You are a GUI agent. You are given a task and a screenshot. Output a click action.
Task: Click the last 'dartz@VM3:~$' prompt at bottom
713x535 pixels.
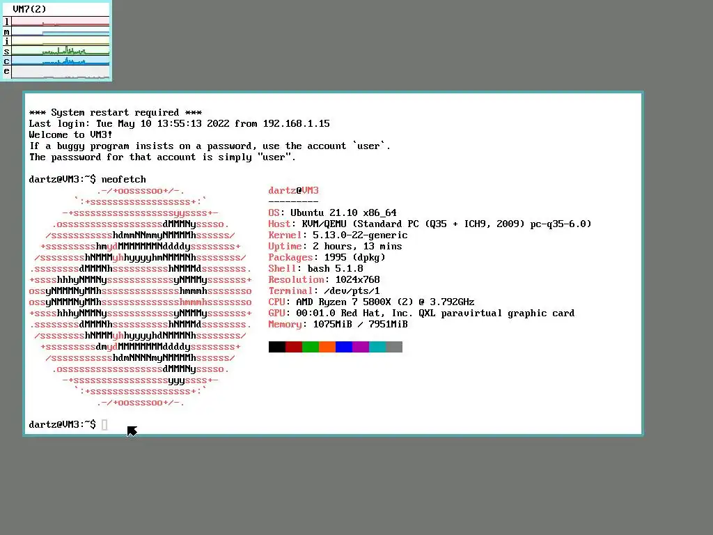coord(62,424)
